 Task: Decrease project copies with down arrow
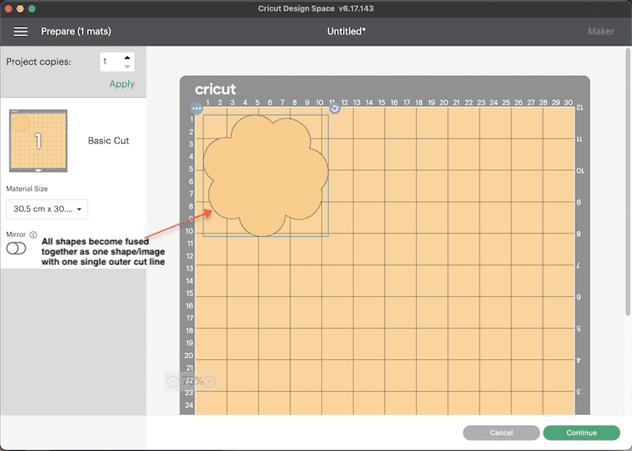(x=127, y=67)
